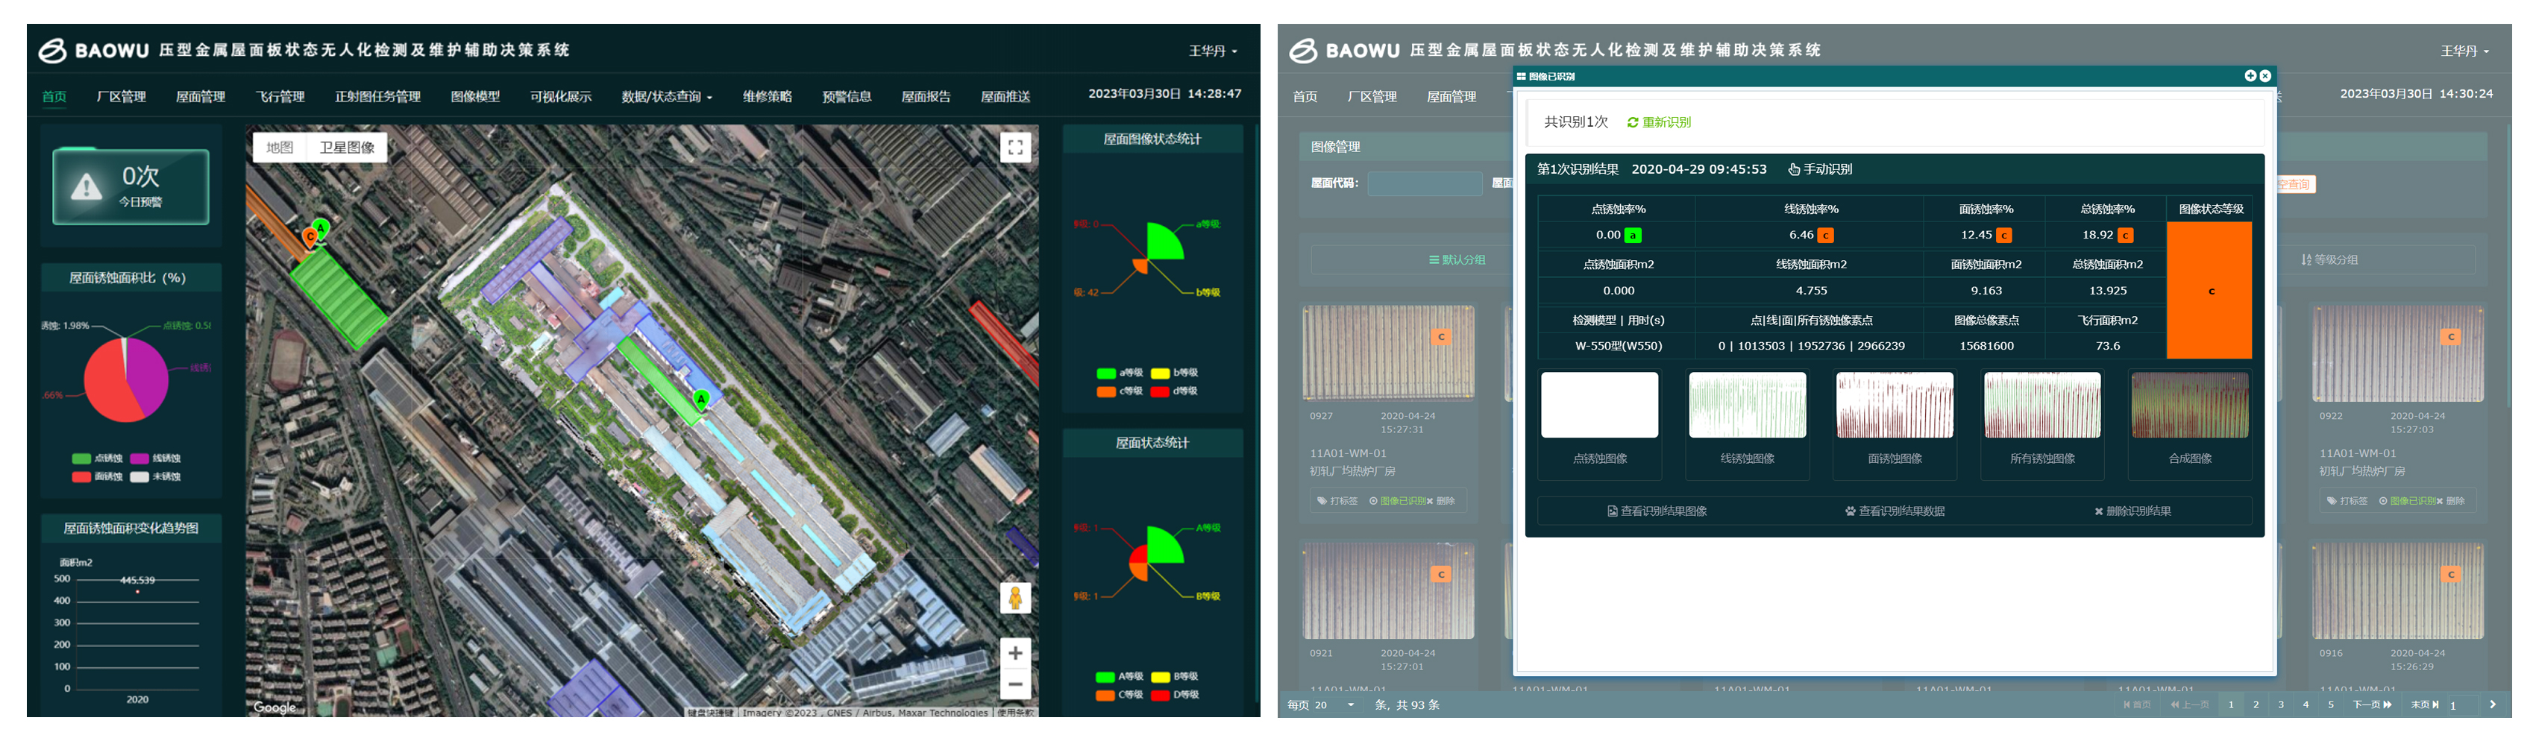The image size is (2539, 741).
Task: Click the grid icon in 图像已识别 title bar
Action: pos(1522,76)
